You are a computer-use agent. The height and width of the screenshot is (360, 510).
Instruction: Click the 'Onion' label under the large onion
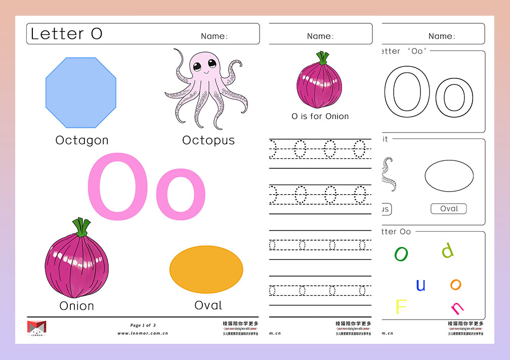77,306
